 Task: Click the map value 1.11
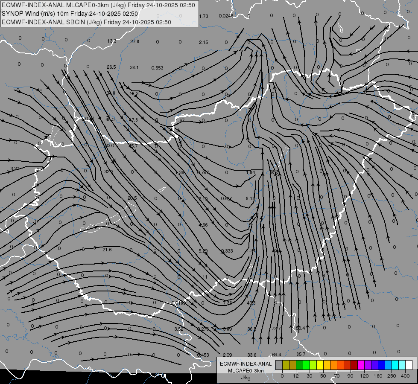click(203, 277)
